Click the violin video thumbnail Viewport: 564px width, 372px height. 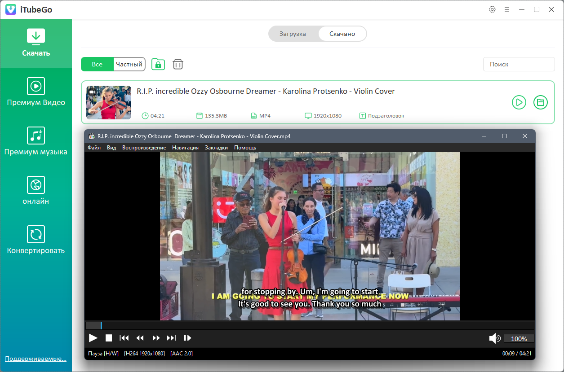109,102
